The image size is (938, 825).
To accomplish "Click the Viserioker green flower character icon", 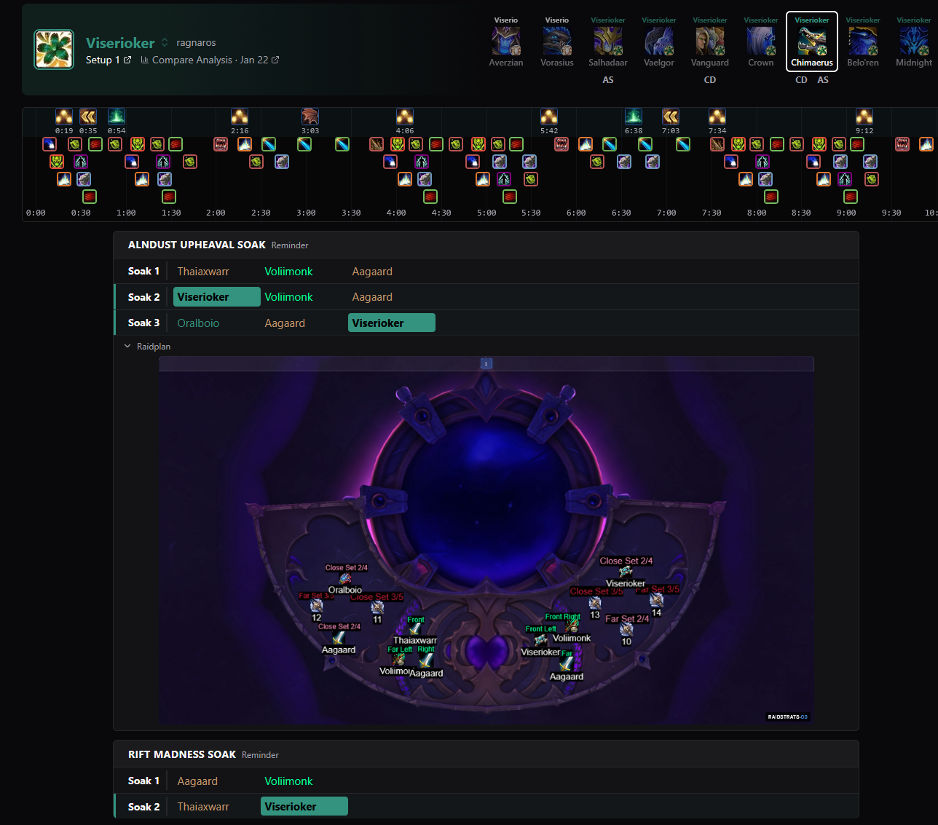I will tap(54, 50).
